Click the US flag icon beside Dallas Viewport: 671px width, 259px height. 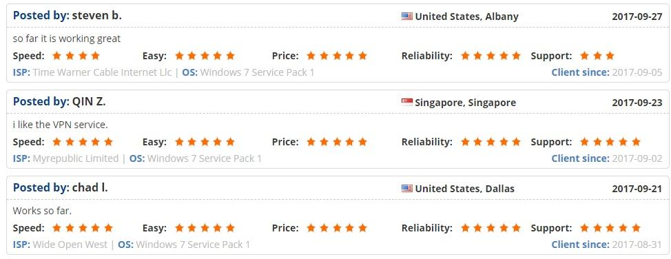coord(407,188)
